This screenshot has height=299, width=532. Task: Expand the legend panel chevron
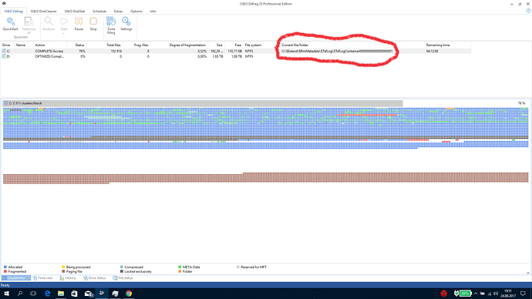(528, 273)
